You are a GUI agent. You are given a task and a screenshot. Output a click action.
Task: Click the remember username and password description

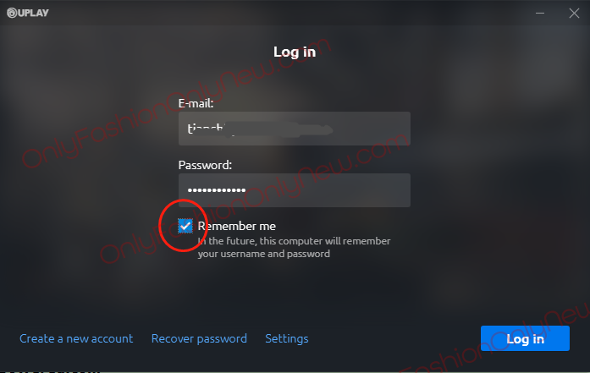(294, 248)
